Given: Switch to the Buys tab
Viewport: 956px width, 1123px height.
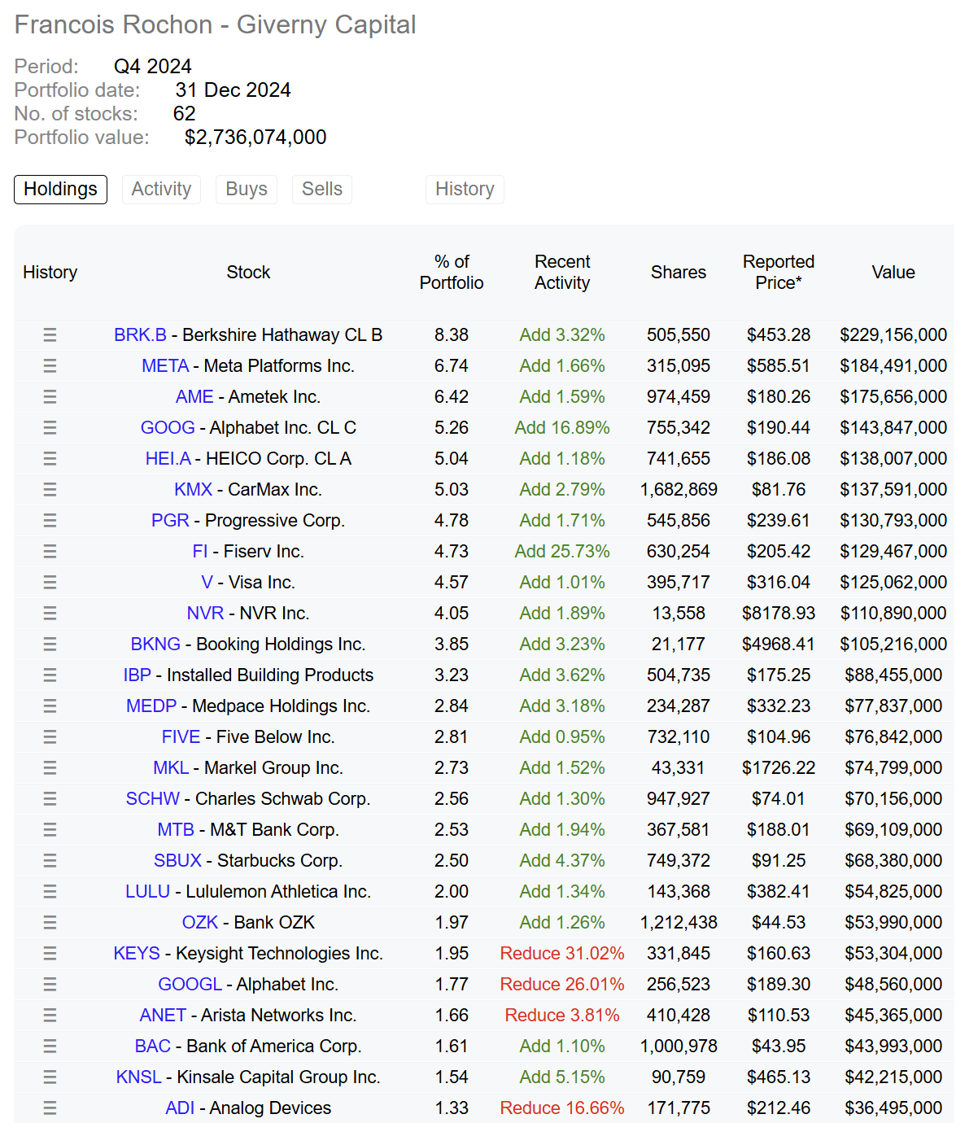Looking at the screenshot, I should tap(247, 189).
